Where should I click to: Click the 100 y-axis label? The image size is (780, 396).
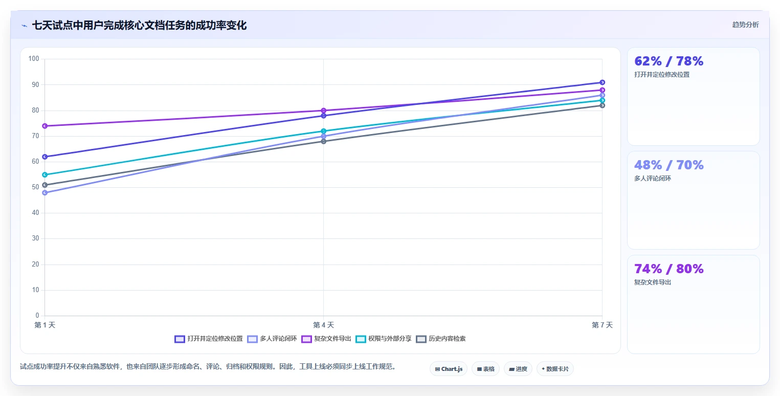point(34,59)
